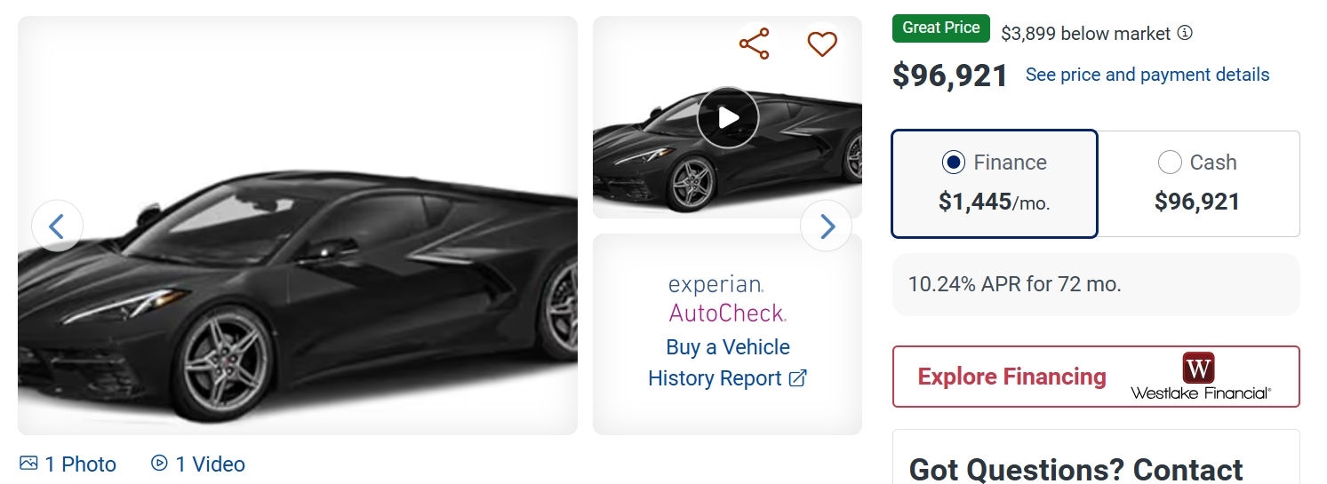The width and height of the screenshot is (1327, 484).
Task: Click the video icon beside 1 Video
Action: [x=159, y=463]
